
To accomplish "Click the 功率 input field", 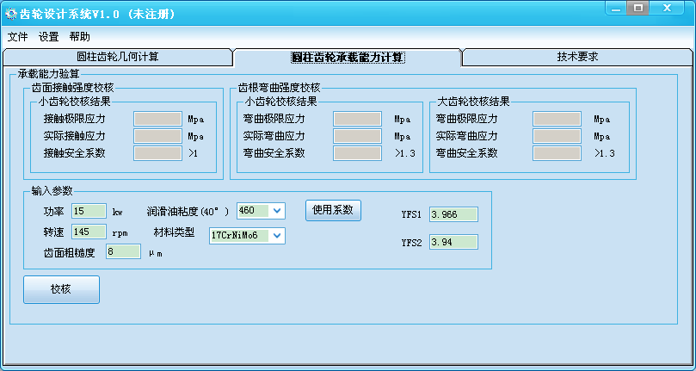I will point(89,211).
